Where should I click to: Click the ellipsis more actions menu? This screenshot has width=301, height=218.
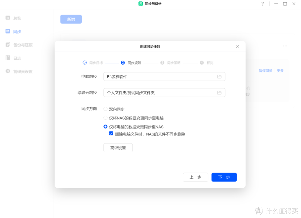click(x=285, y=46)
